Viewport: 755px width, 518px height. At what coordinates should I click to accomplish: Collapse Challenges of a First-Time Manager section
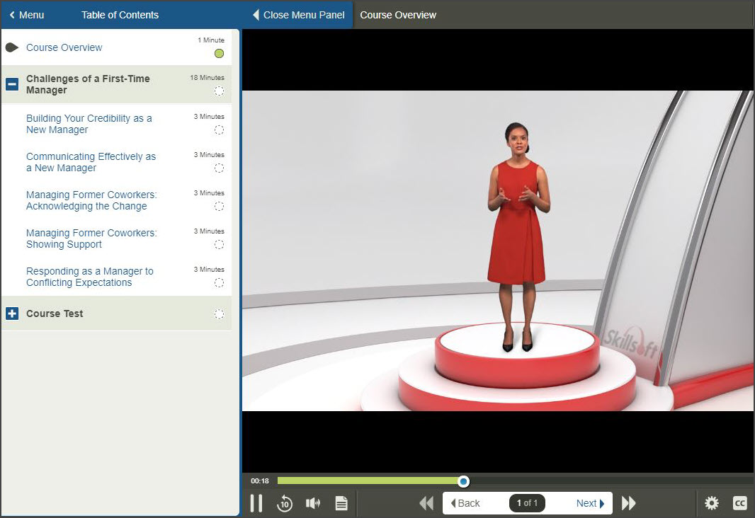point(12,84)
